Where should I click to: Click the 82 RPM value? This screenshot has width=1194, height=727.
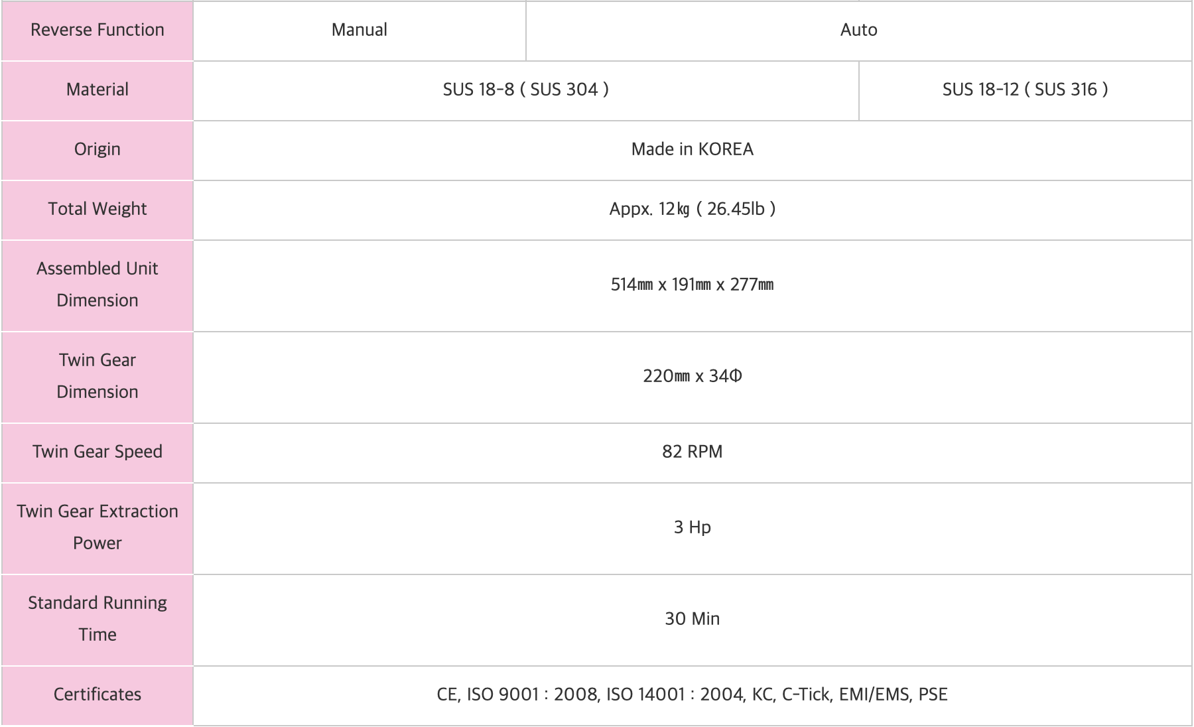(x=692, y=452)
